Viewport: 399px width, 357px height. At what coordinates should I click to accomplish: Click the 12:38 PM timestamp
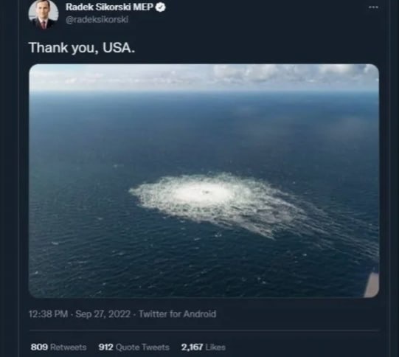click(49, 314)
